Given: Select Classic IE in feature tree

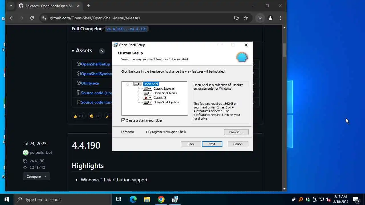Looking at the screenshot, I should point(160,98).
